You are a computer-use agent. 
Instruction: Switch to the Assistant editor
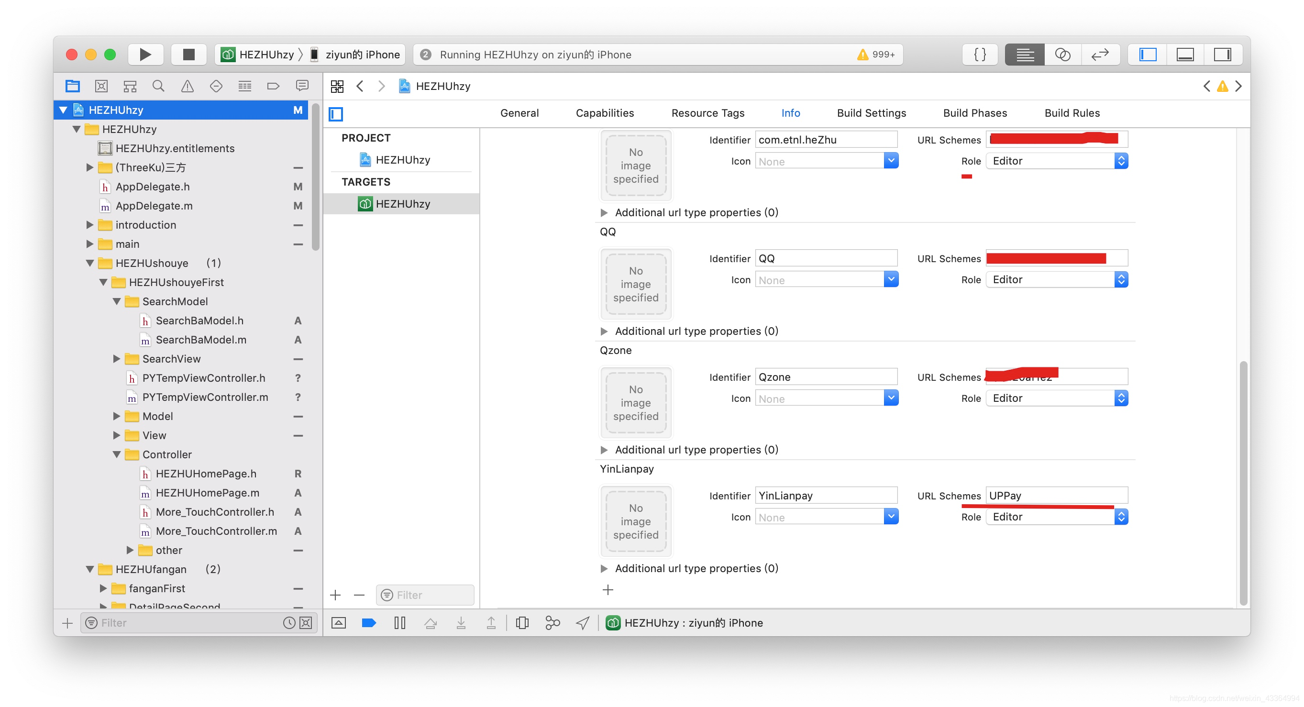(1062, 54)
